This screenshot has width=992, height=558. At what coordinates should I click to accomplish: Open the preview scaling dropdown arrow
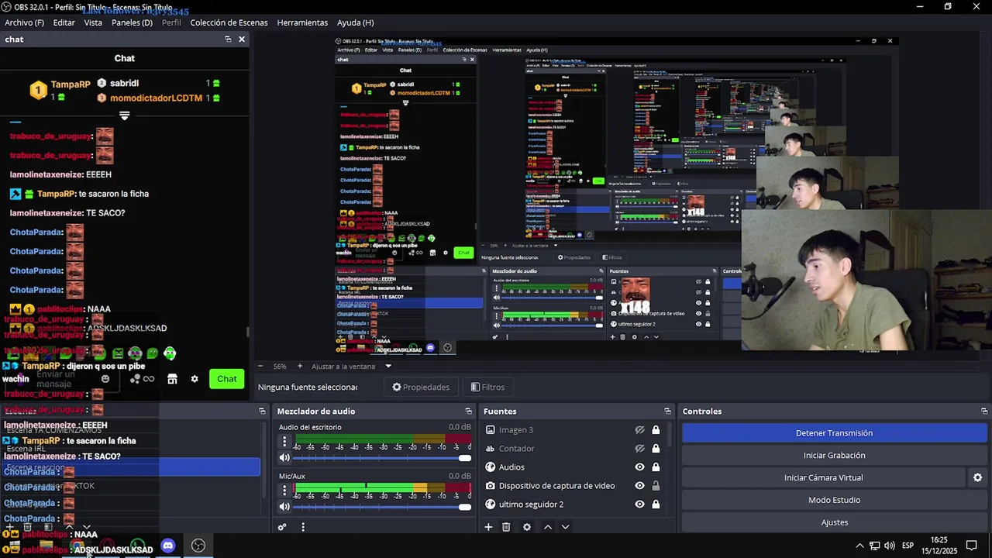coord(388,367)
